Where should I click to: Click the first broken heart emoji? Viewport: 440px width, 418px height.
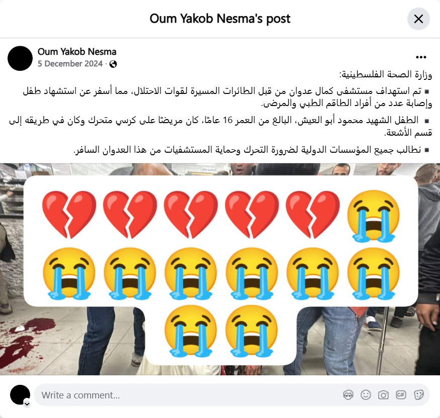point(69,215)
